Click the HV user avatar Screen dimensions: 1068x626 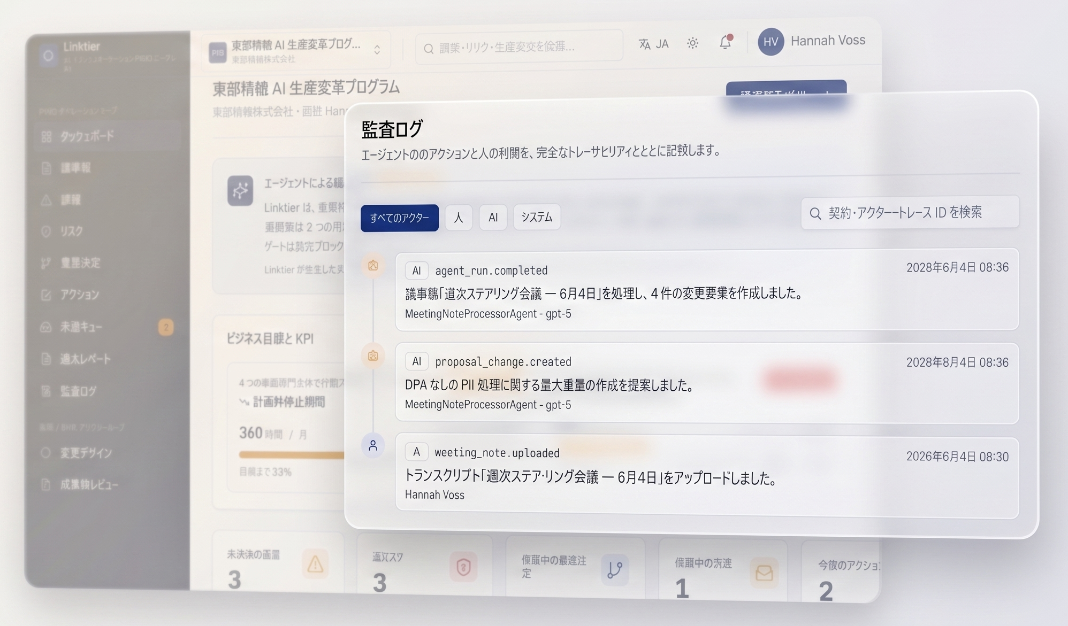click(771, 42)
